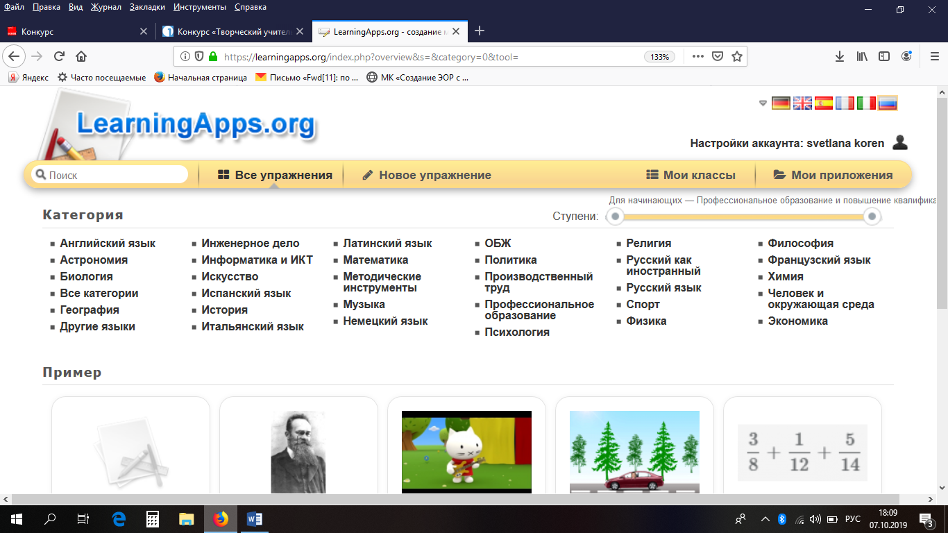The image size is (948, 533).
Task: Open Firefox downloads arrow icon
Action: pos(839,57)
